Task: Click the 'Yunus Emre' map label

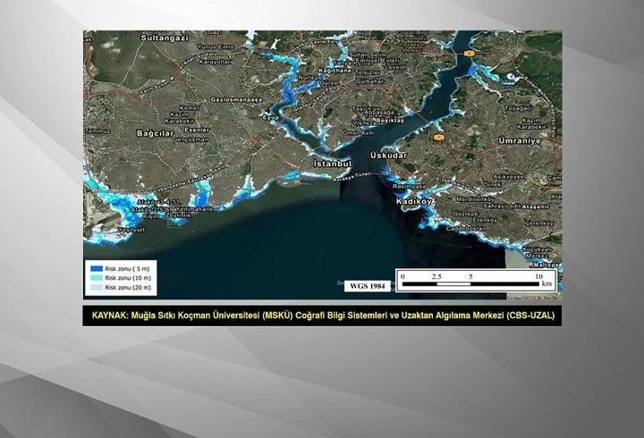Action: click(216, 47)
